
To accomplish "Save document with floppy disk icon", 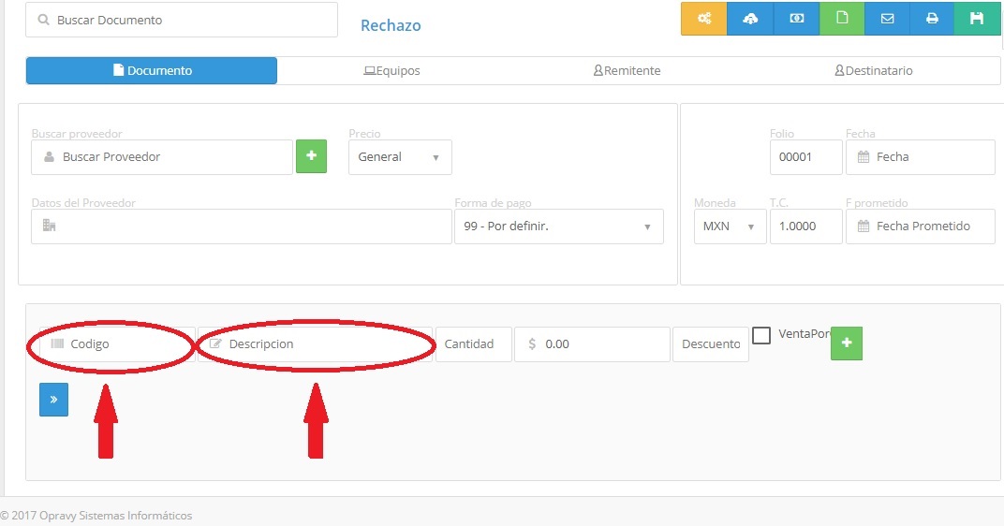I will coord(978,19).
